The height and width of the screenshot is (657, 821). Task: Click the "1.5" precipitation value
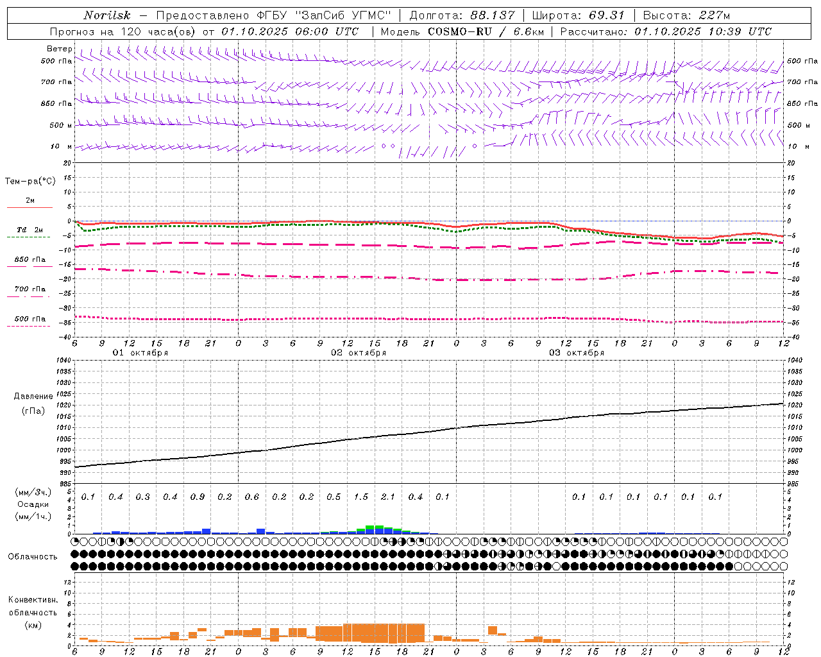tap(361, 497)
